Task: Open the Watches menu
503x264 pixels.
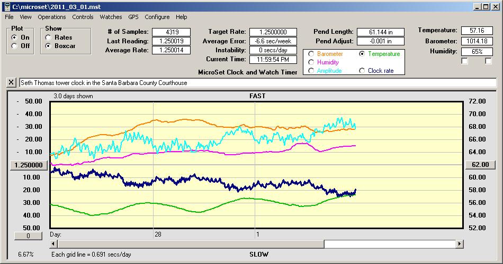Action: pyautogui.click(x=111, y=17)
